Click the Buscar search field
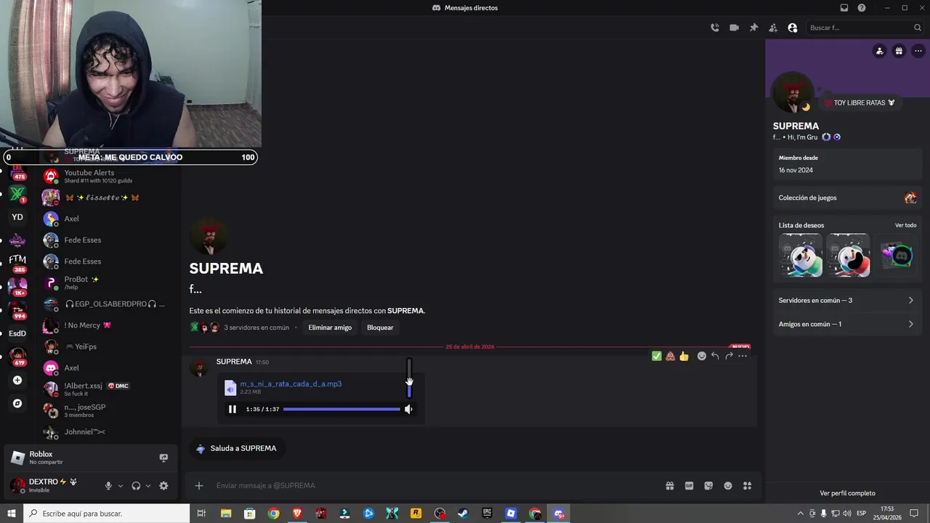The image size is (930, 523). coord(865,28)
